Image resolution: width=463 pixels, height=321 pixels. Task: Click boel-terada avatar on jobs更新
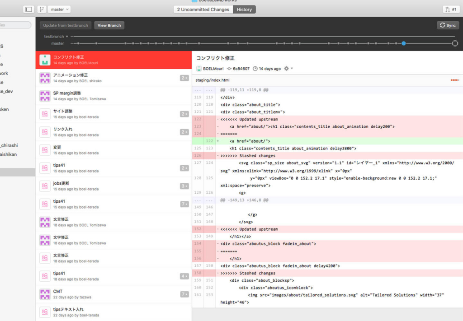click(x=45, y=186)
